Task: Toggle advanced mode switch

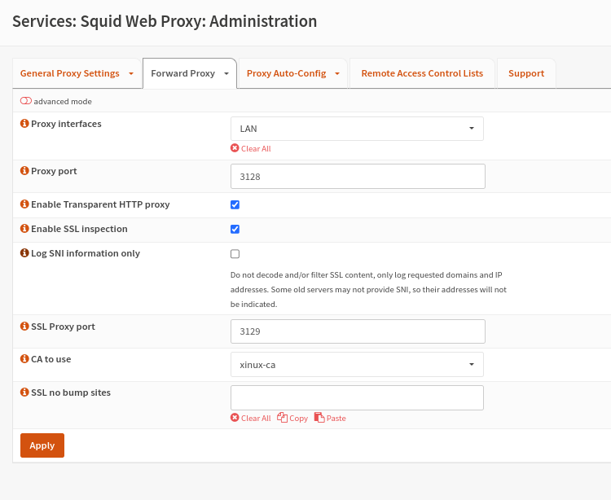Action: pyautogui.click(x=26, y=101)
